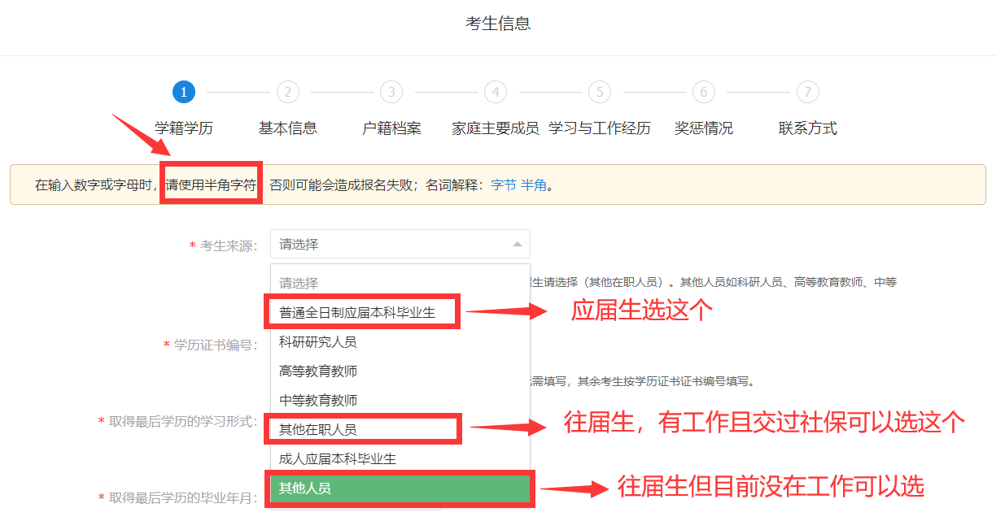Click step 3 circle for 户籍档案

click(x=391, y=92)
